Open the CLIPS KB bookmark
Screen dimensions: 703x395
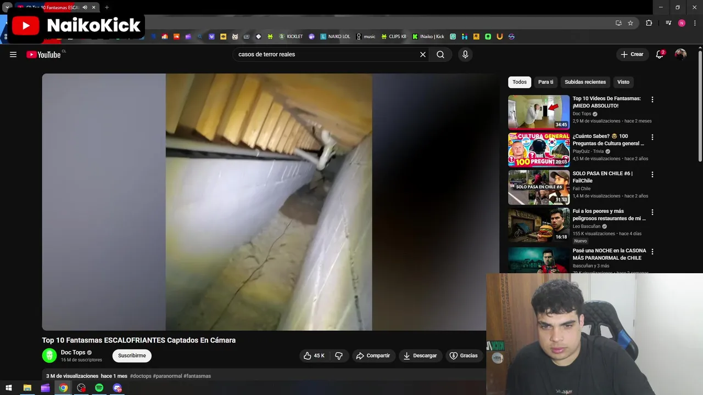pyautogui.click(x=394, y=37)
